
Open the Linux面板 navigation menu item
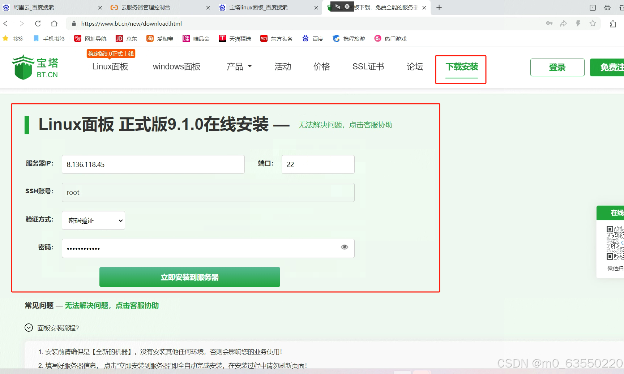pos(110,67)
